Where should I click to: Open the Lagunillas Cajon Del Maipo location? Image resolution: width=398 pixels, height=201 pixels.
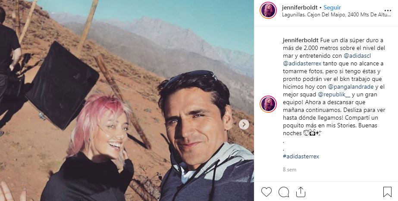[x=336, y=15]
